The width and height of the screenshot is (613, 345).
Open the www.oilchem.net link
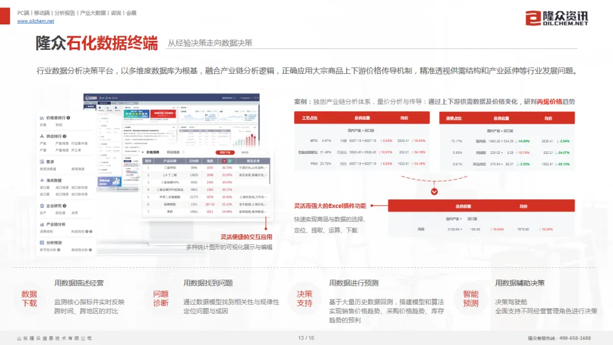tap(36, 21)
